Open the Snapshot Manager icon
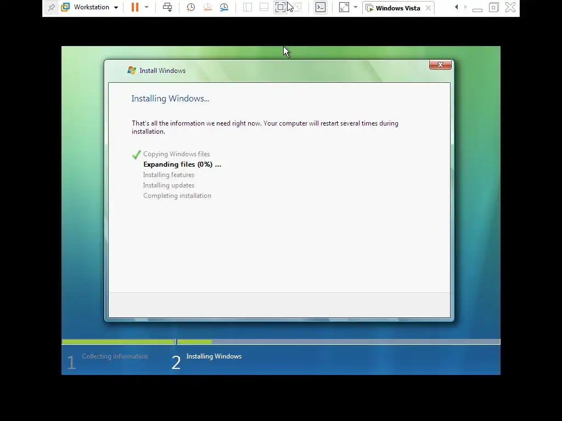Viewport: 562px width, 421px height. click(x=224, y=7)
